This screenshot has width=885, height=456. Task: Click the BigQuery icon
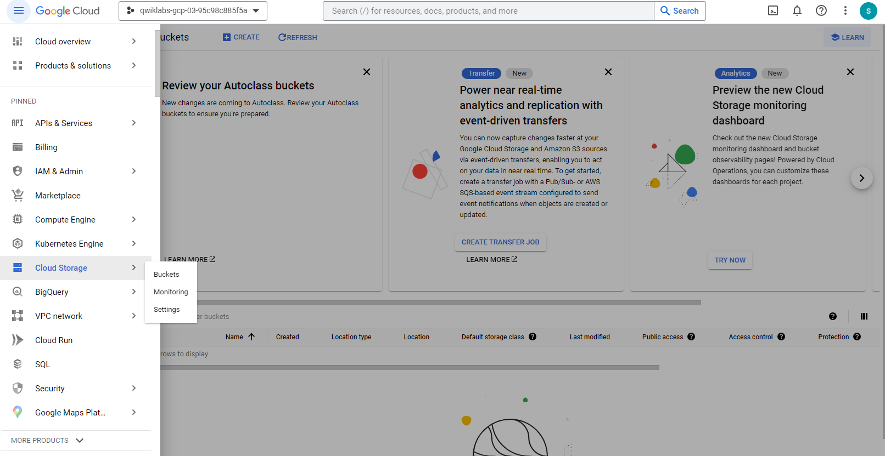pyautogui.click(x=18, y=292)
